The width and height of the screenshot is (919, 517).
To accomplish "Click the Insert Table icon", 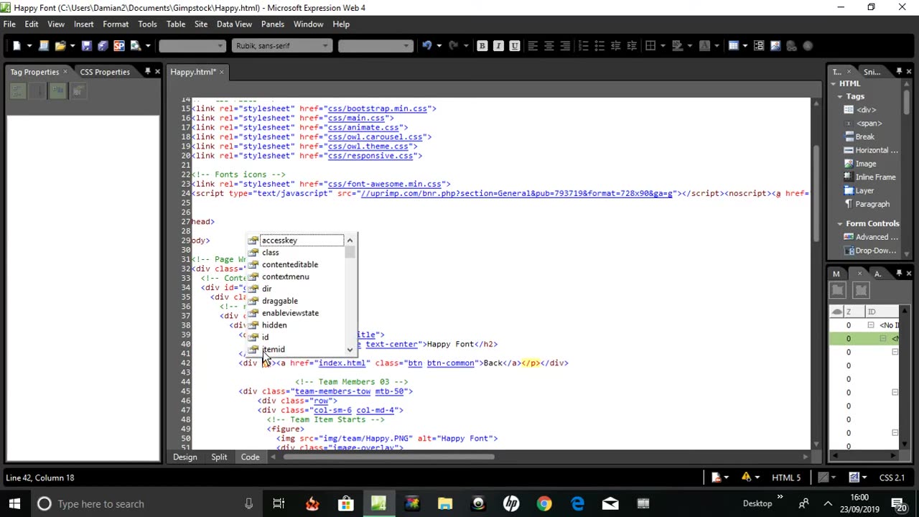I will tap(733, 46).
